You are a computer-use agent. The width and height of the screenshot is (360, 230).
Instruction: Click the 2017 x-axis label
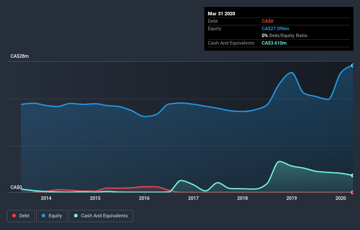point(193,198)
